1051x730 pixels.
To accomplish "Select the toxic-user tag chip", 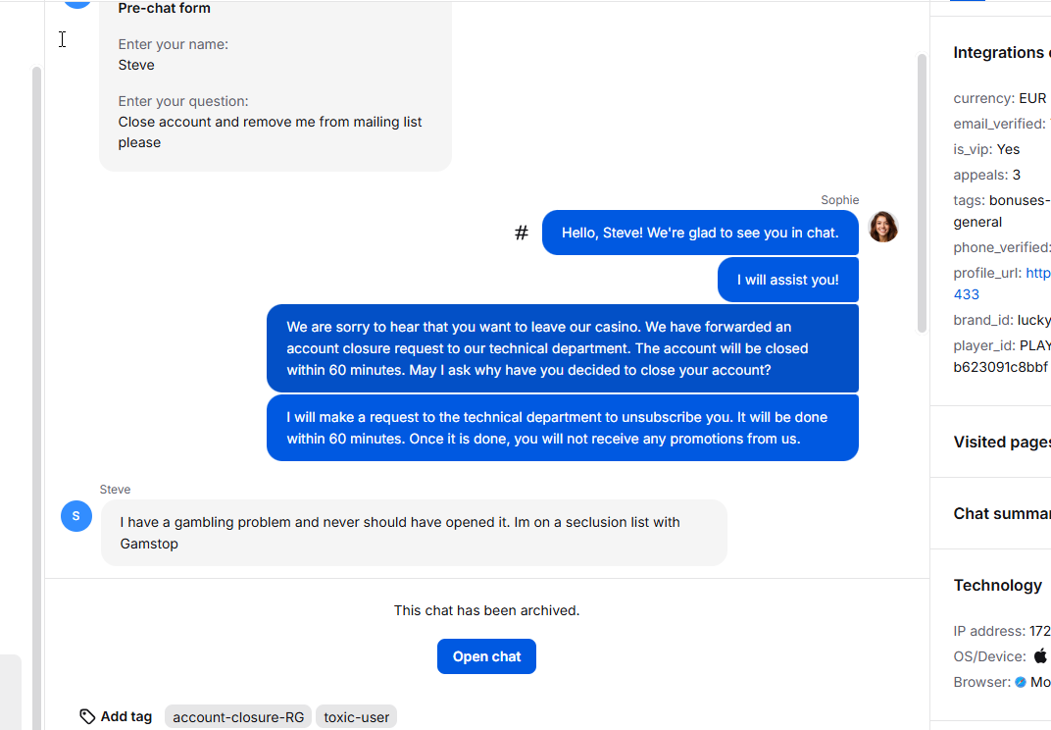I will point(357,717).
